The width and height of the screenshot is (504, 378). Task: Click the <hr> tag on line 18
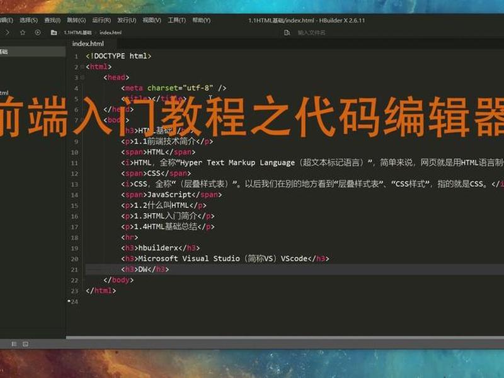click(130, 238)
